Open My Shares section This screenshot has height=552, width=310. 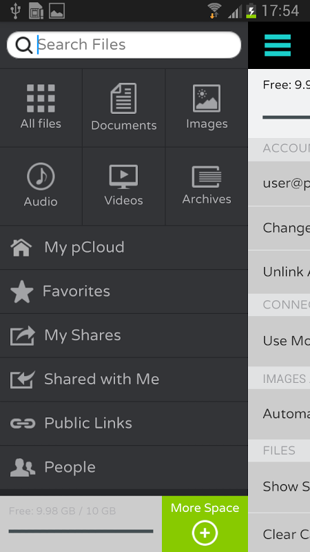coord(124,335)
